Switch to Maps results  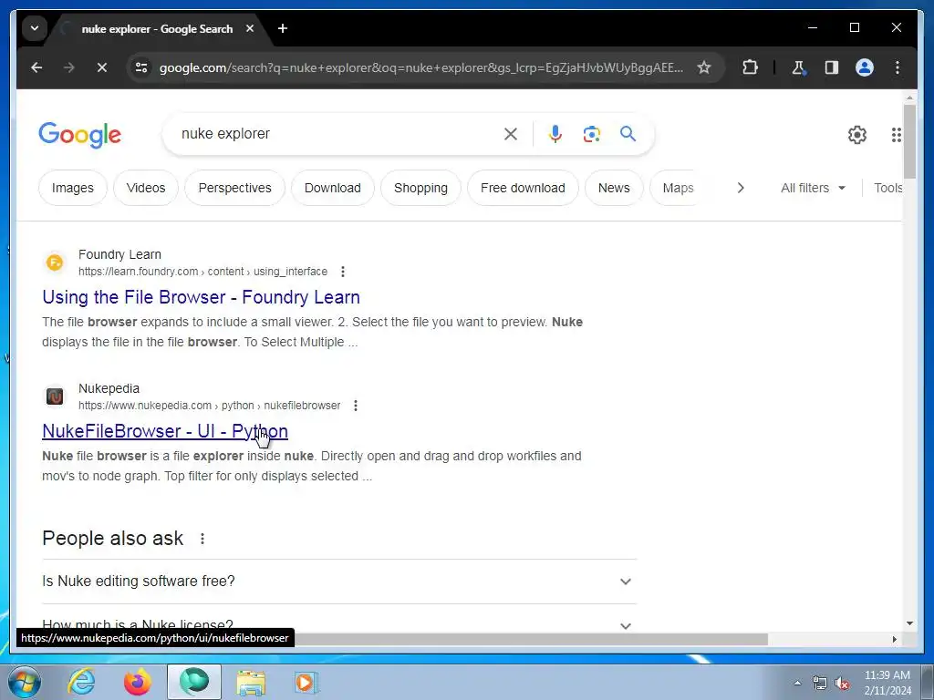678,188
